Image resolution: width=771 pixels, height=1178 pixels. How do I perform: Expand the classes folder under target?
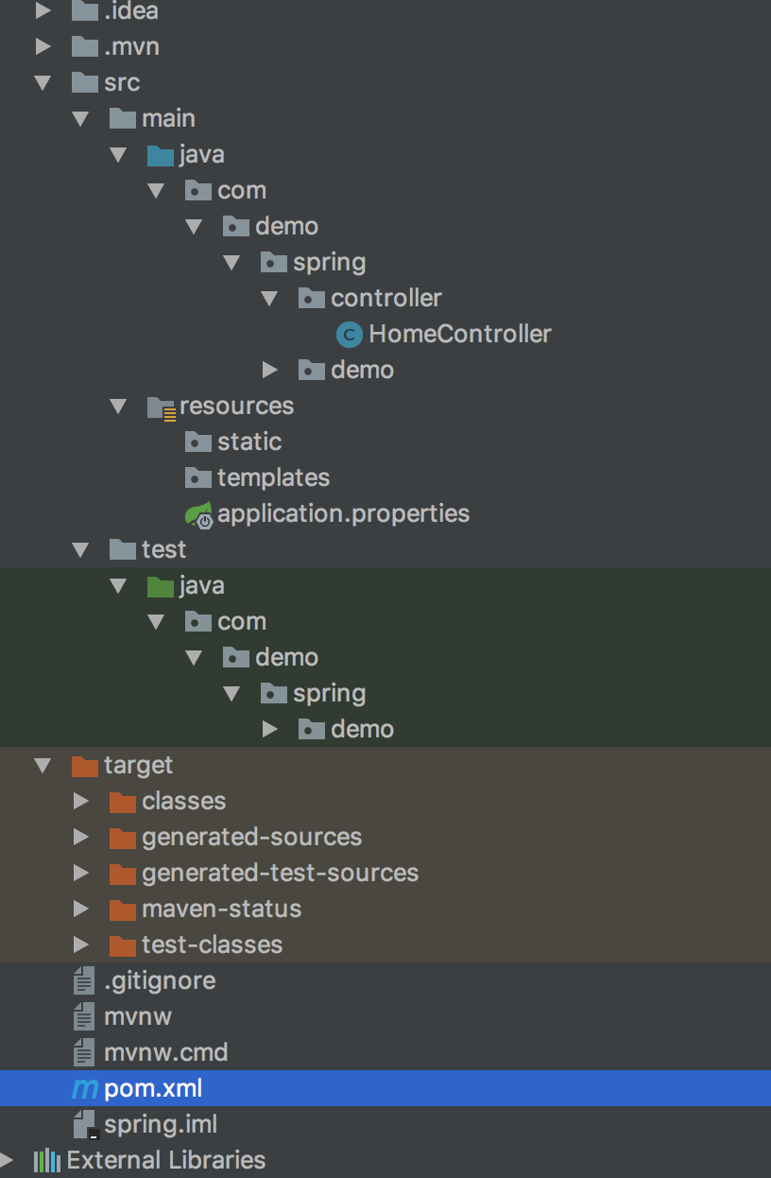point(81,801)
